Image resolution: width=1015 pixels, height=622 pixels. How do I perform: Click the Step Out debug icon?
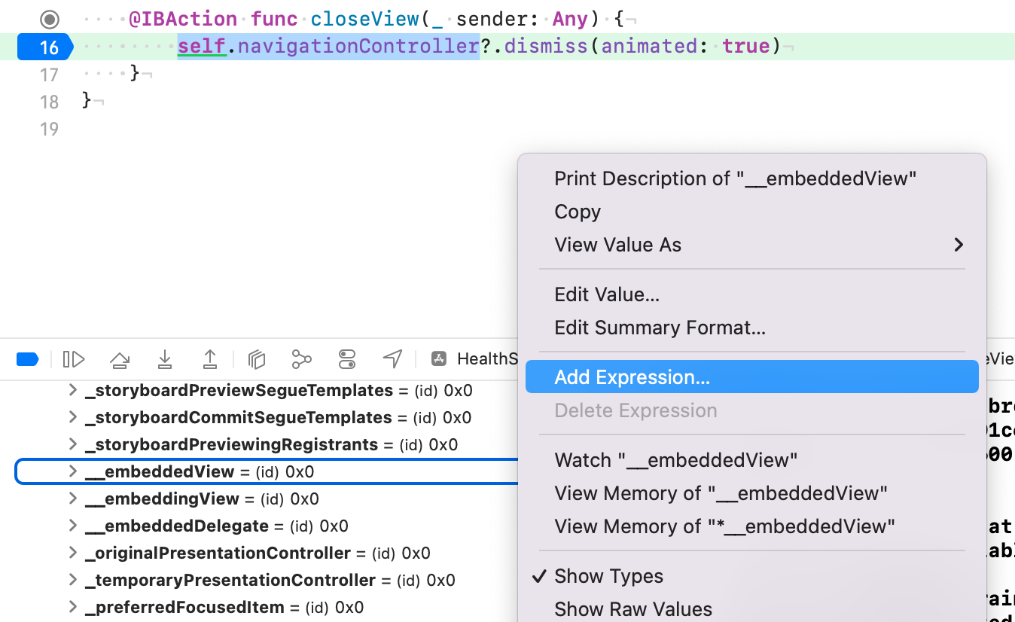(210, 359)
